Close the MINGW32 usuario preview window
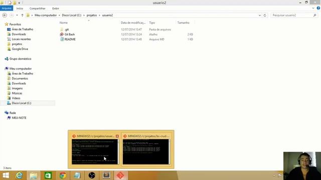Image resolution: width=321 pixels, height=180 pixels. [x=117, y=136]
